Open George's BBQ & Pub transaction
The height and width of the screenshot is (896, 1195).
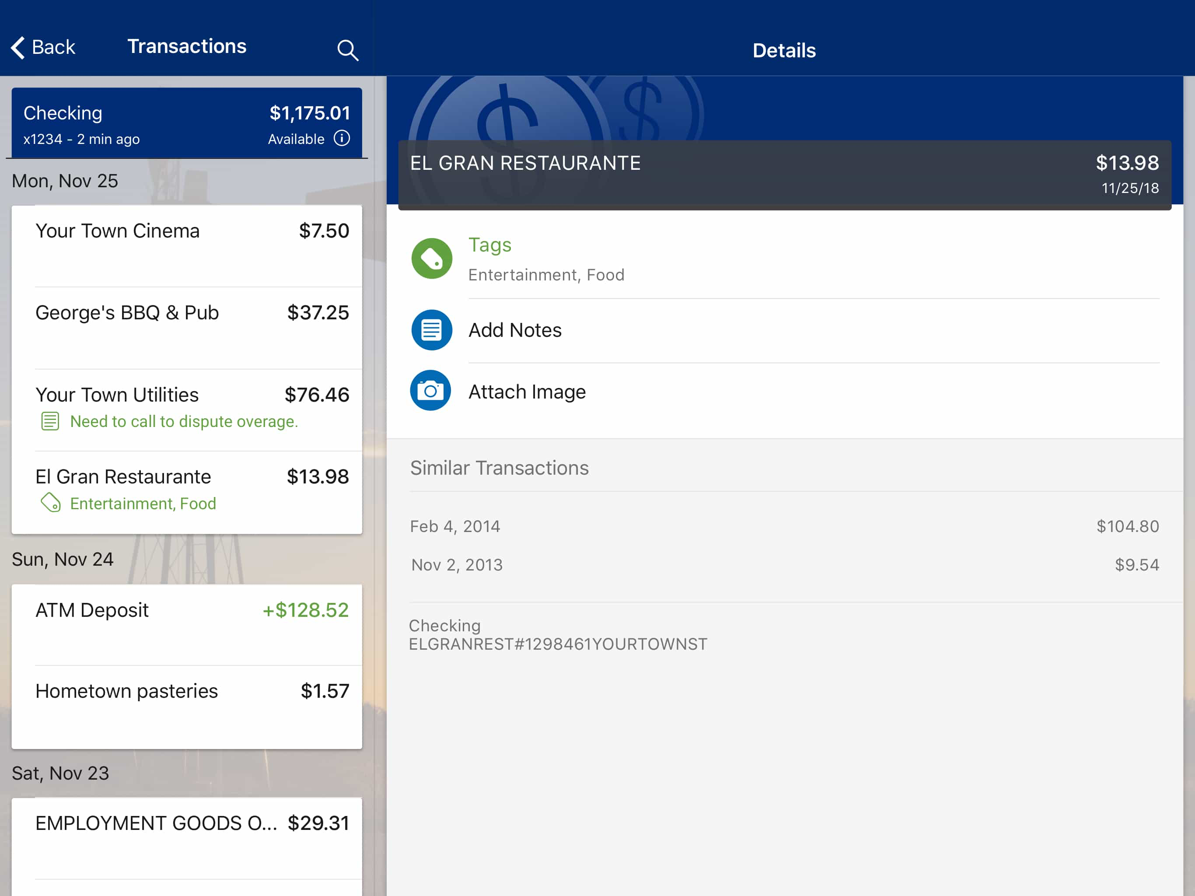tap(187, 329)
